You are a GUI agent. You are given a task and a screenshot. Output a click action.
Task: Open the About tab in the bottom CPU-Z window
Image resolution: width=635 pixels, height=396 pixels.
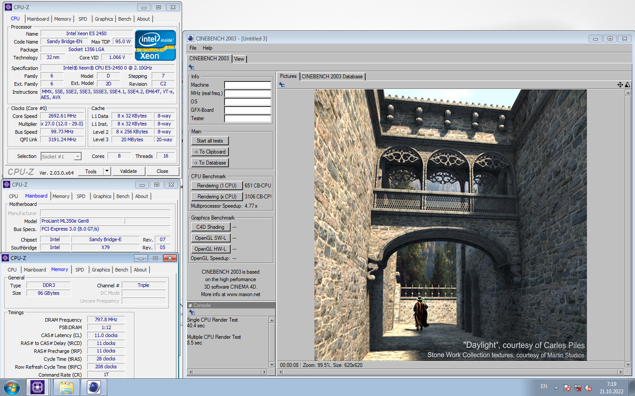[x=140, y=270]
